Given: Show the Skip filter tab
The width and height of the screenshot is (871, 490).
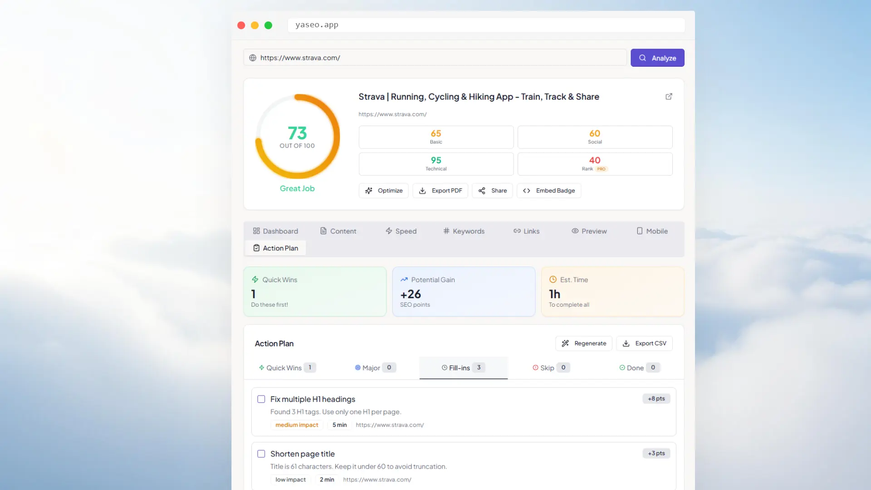Looking at the screenshot, I should pos(551,368).
